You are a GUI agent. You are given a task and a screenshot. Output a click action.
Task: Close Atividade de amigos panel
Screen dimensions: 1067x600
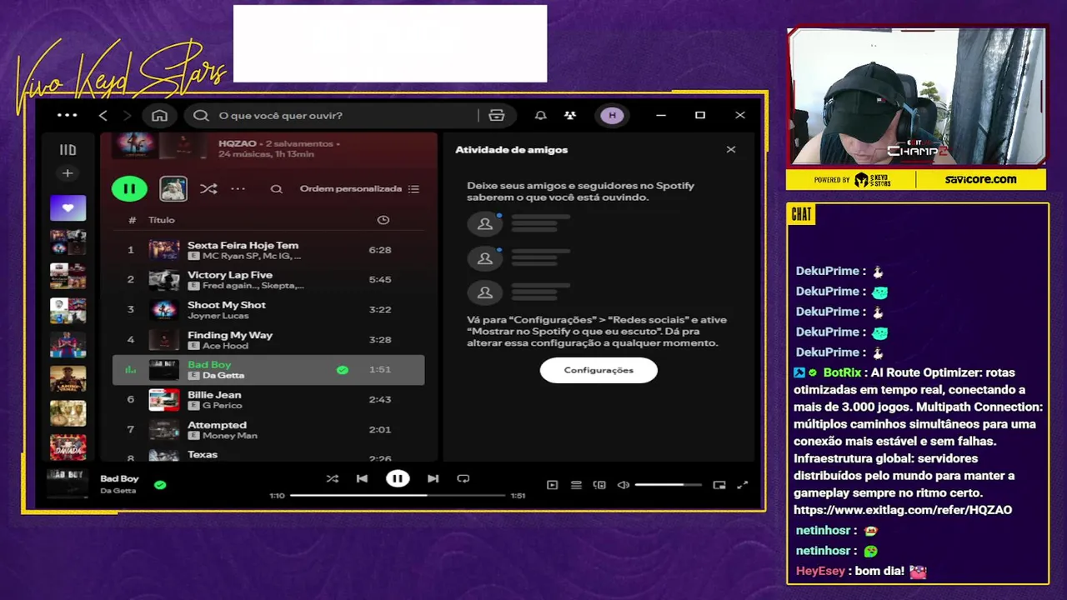click(x=731, y=150)
